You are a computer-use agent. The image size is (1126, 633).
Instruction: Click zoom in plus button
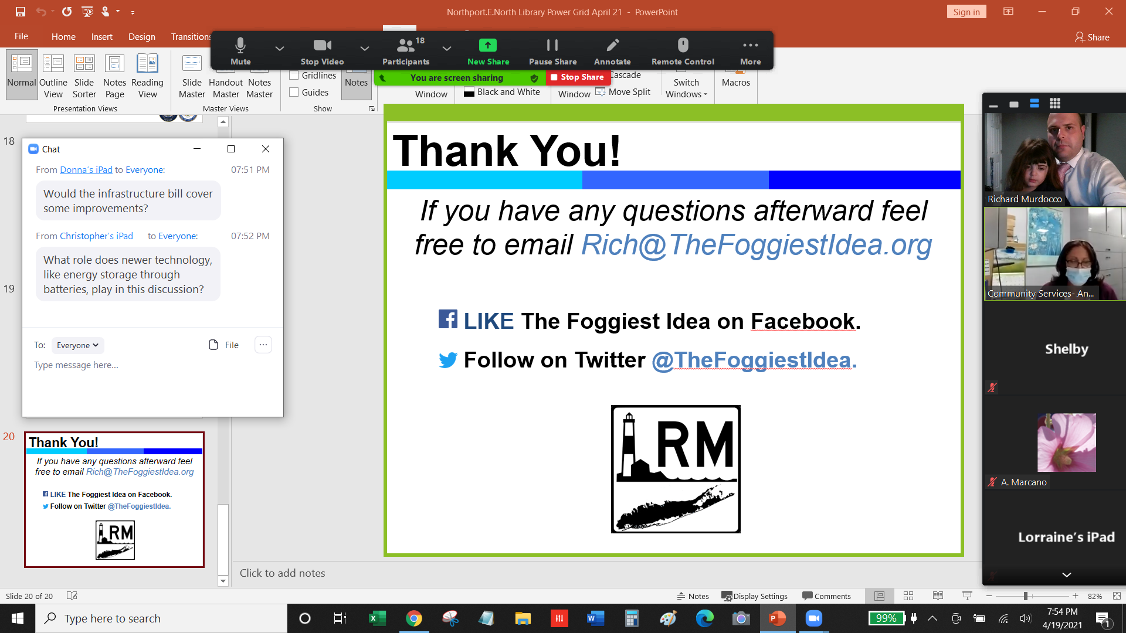(1075, 596)
